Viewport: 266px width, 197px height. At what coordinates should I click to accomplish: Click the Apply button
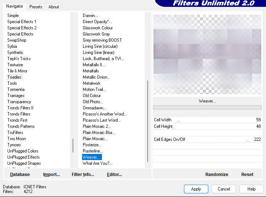196,189
